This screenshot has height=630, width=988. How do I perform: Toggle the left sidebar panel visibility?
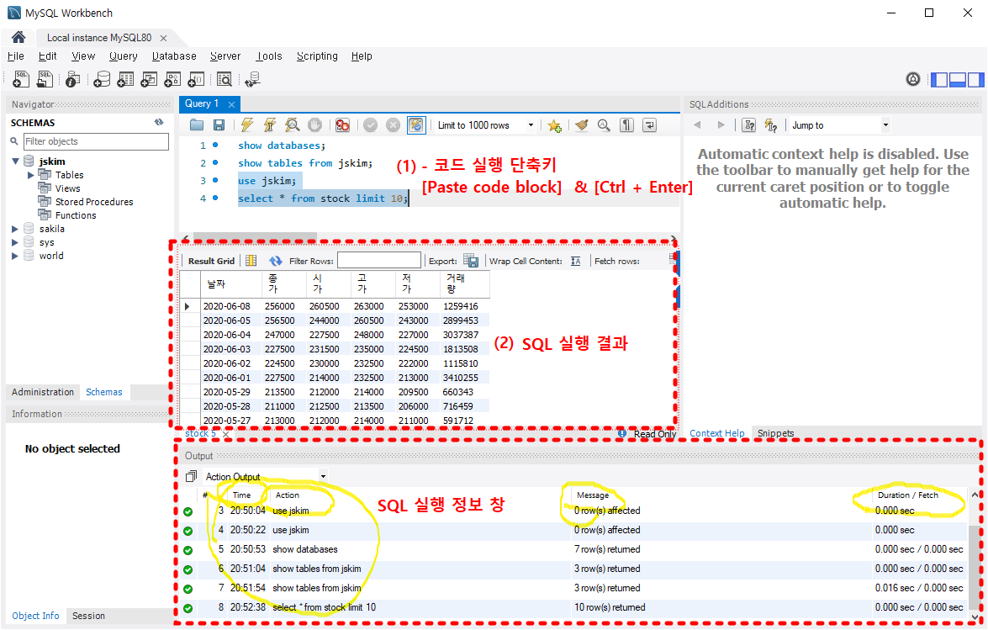click(939, 79)
